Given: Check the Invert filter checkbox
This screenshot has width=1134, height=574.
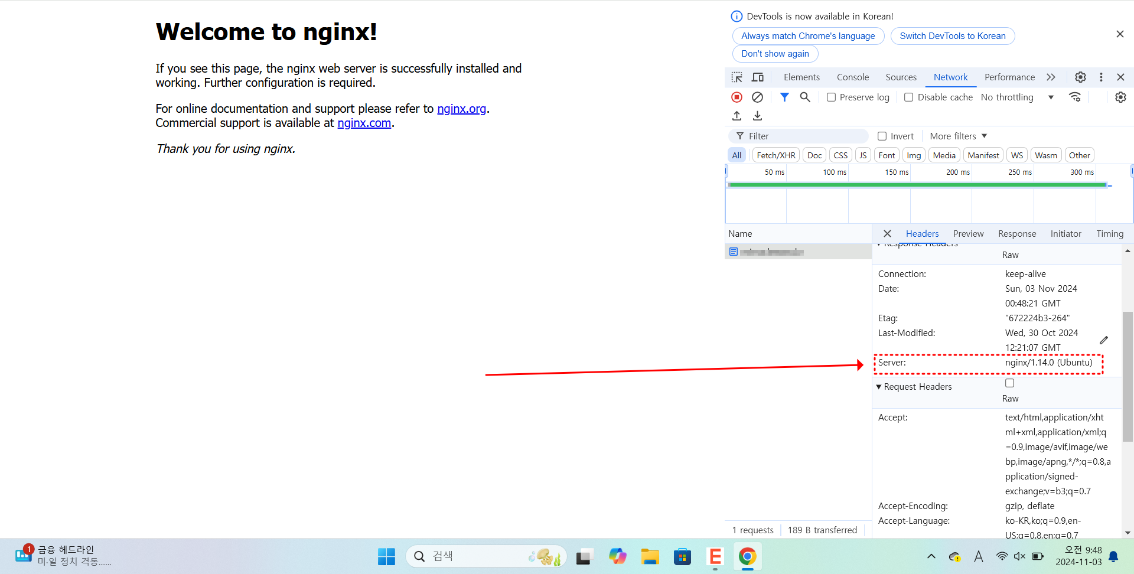Looking at the screenshot, I should tap(882, 136).
